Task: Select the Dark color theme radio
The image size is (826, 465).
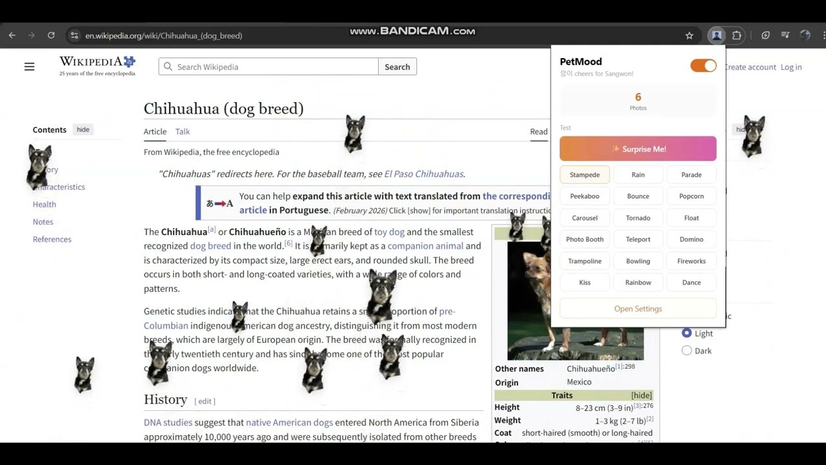Action: (687, 351)
